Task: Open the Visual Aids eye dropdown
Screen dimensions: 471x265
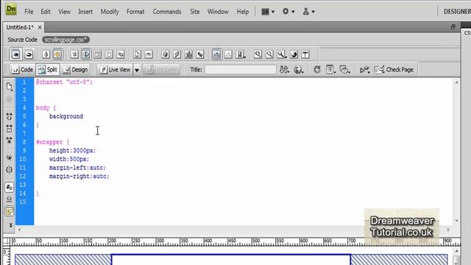Action: coord(345,70)
